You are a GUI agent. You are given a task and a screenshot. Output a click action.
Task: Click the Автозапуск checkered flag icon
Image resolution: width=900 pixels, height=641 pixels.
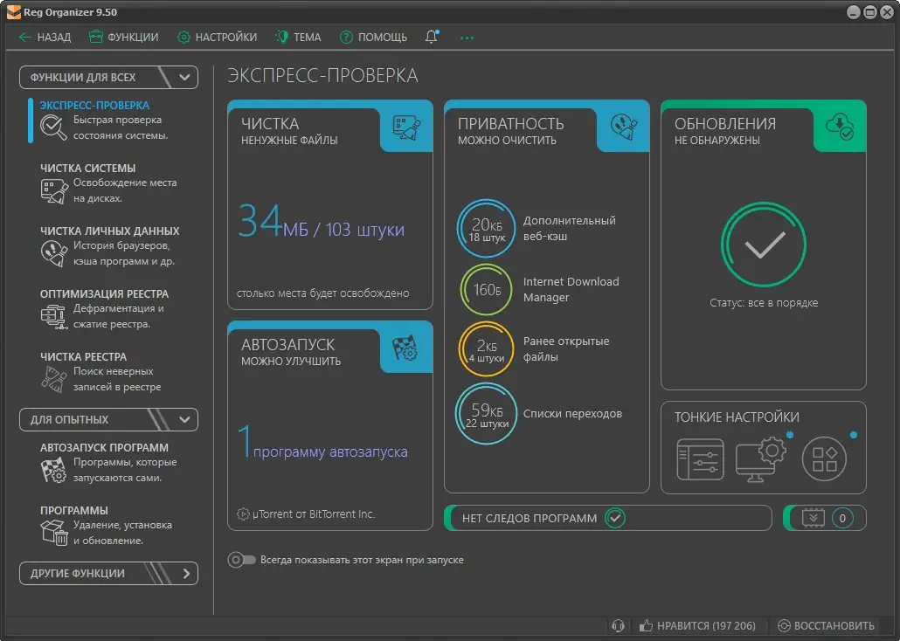405,348
